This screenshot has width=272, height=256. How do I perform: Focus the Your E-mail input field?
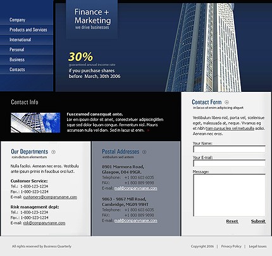[x=229, y=163]
